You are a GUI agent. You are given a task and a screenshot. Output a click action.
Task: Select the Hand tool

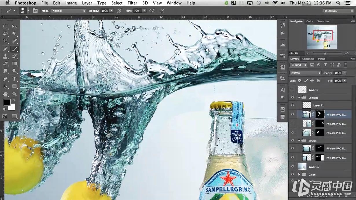point(5,94)
